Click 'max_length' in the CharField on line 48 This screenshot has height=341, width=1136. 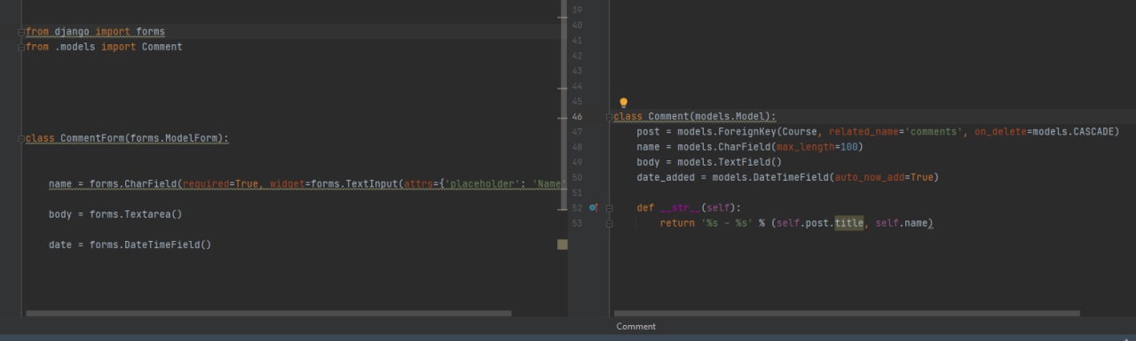805,147
